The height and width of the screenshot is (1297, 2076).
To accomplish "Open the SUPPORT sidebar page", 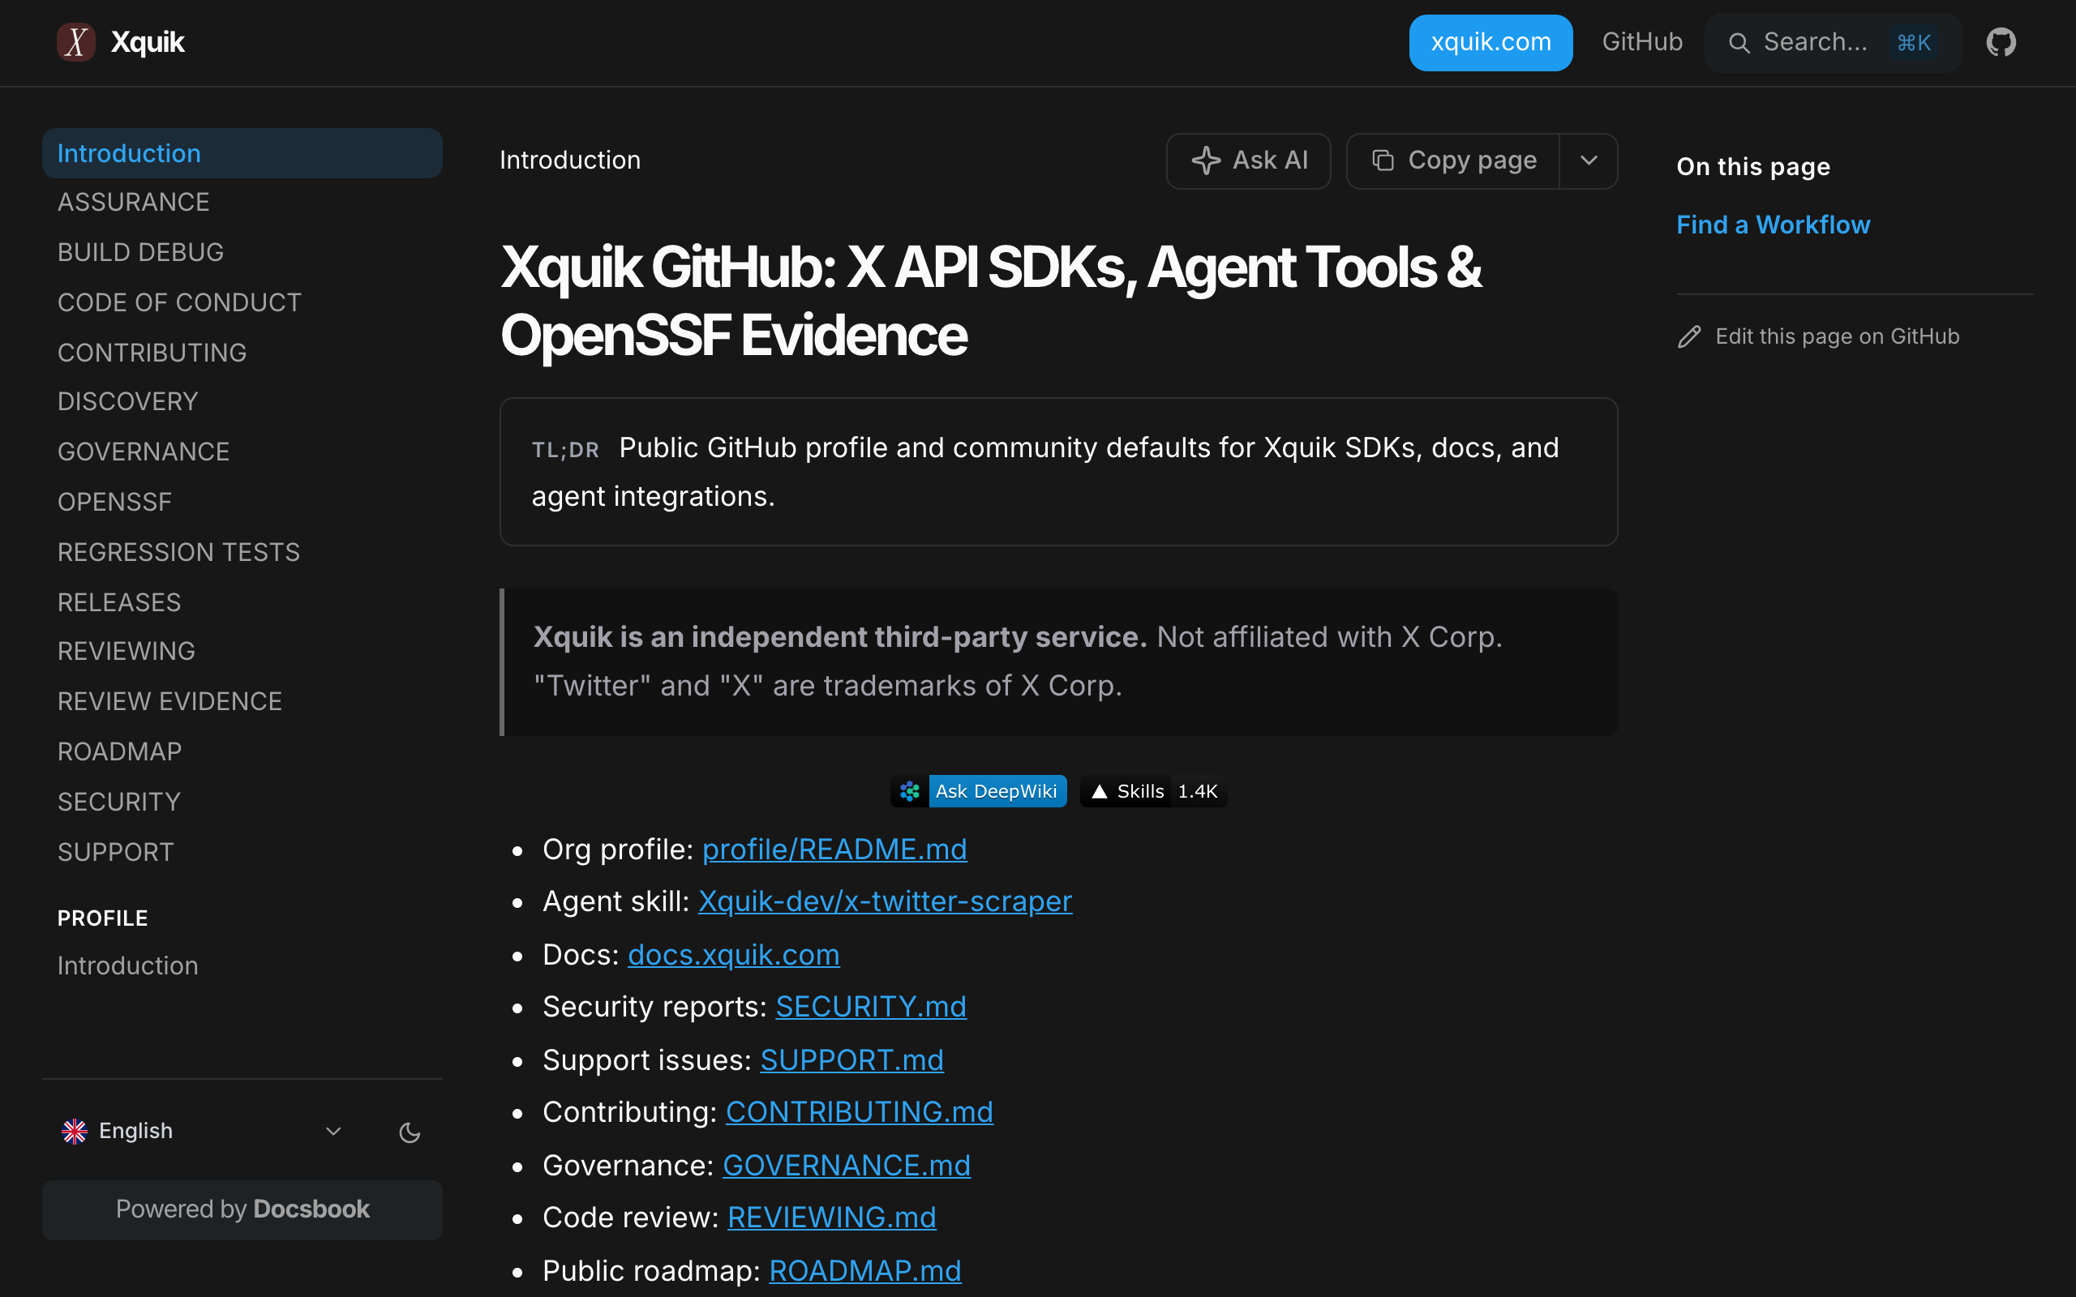I will point(116,852).
